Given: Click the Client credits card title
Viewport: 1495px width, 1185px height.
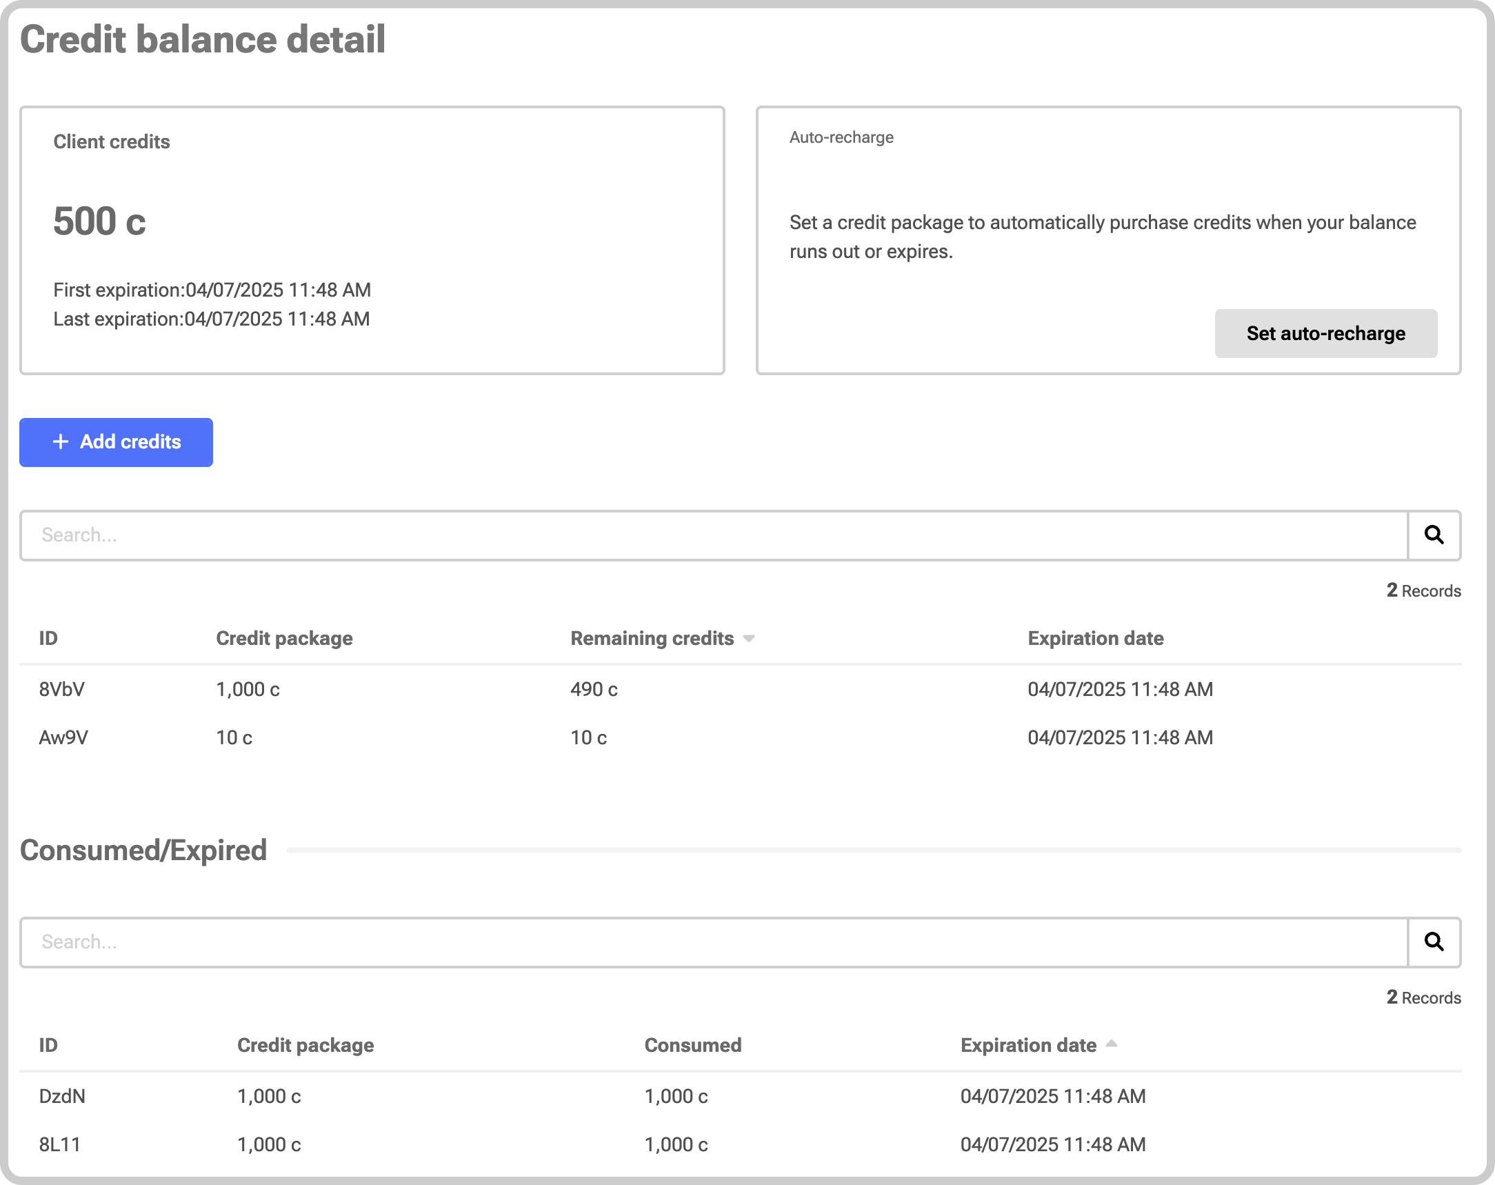Looking at the screenshot, I should 112,141.
